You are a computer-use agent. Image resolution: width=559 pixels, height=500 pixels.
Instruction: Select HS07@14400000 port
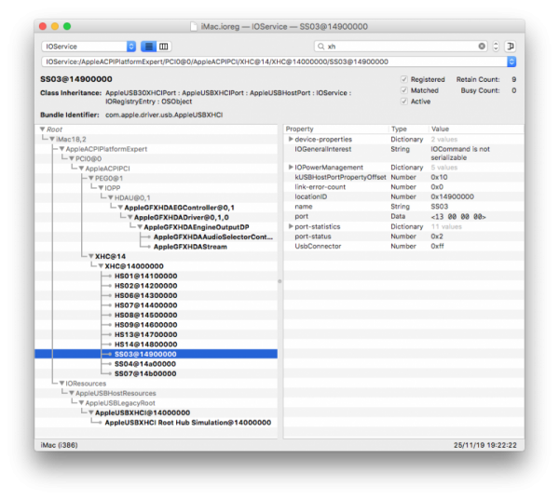tap(146, 305)
